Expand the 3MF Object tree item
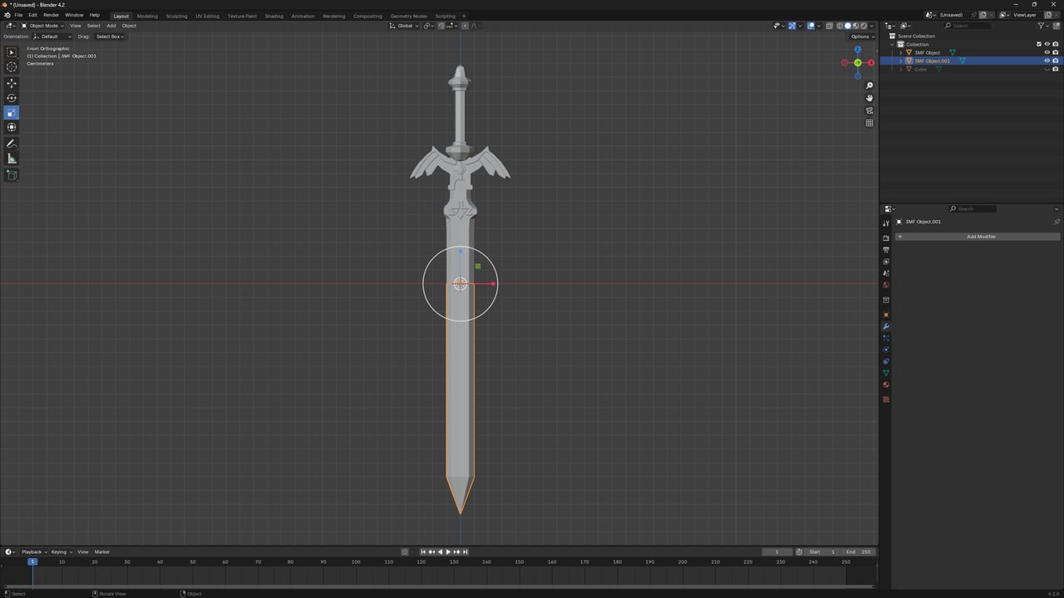The image size is (1064, 598). pos(900,52)
